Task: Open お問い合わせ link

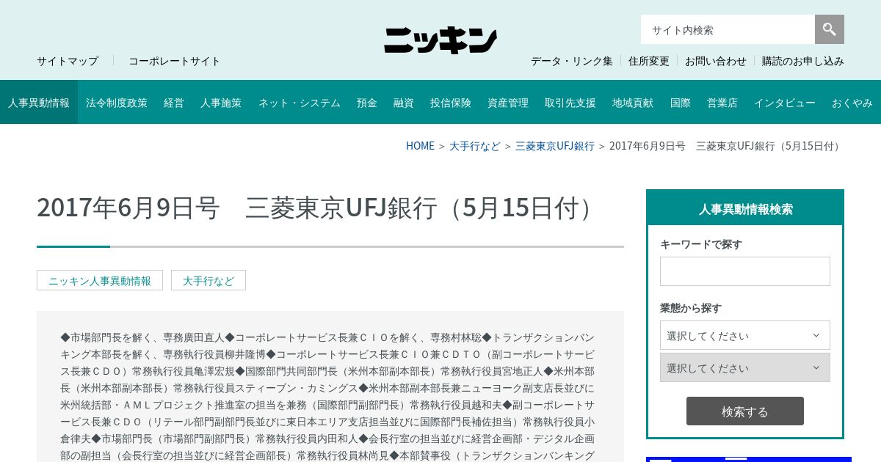Action: pos(716,61)
